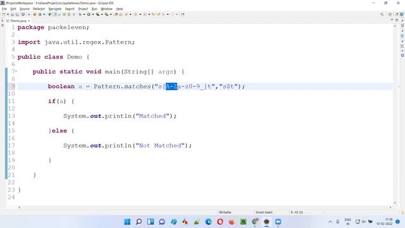Click the Forward navigation arrow icon
Viewport: 405px width, 228px height.
point(172,15)
